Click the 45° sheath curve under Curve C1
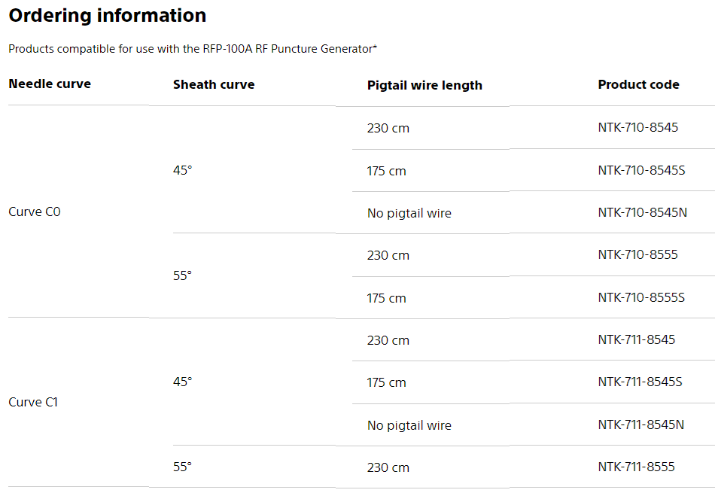Screen dimensions: 715x496 [183, 382]
